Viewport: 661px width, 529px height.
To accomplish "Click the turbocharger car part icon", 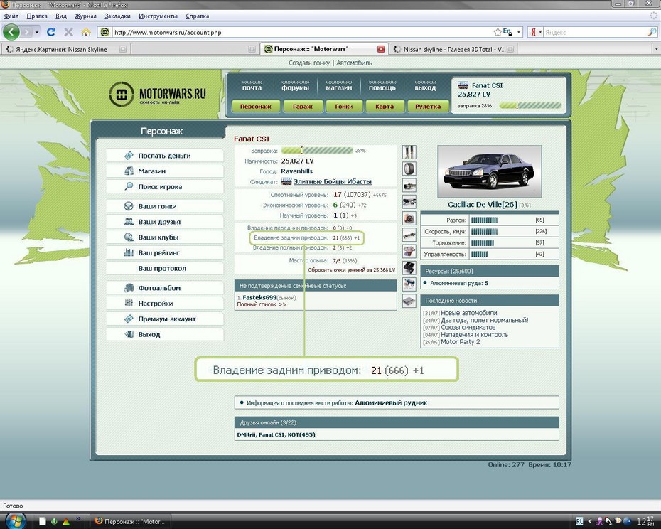I will [x=409, y=218].
